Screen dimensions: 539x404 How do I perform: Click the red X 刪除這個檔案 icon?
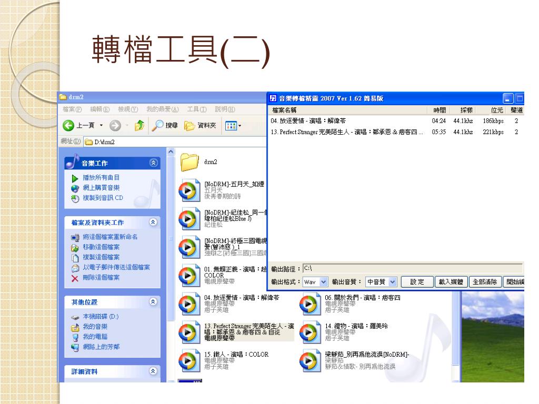point(75,278)
